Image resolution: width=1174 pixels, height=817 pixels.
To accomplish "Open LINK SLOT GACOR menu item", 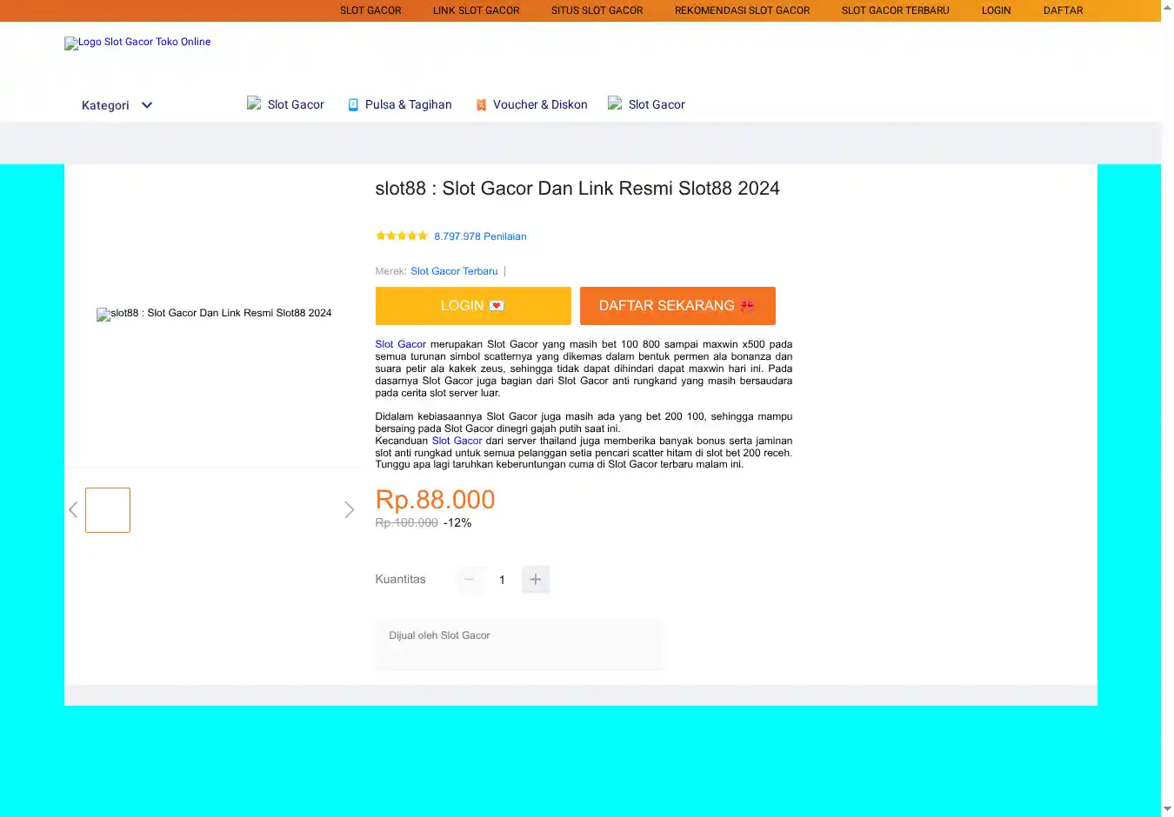I will click(476, 10).
